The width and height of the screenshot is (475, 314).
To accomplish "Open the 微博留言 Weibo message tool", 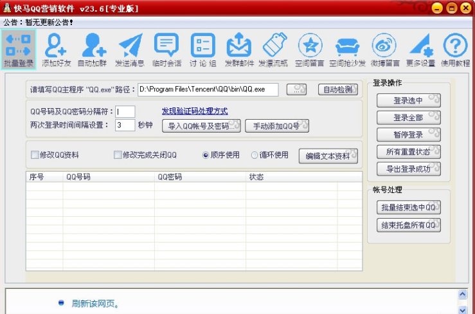I will [x=385, y=50].
